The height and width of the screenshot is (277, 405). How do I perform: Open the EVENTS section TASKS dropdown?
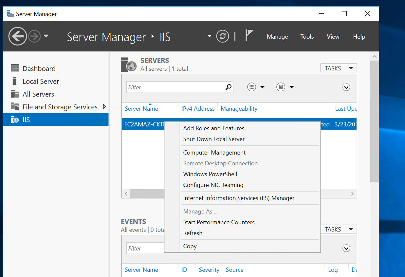[x=339, y=229]
